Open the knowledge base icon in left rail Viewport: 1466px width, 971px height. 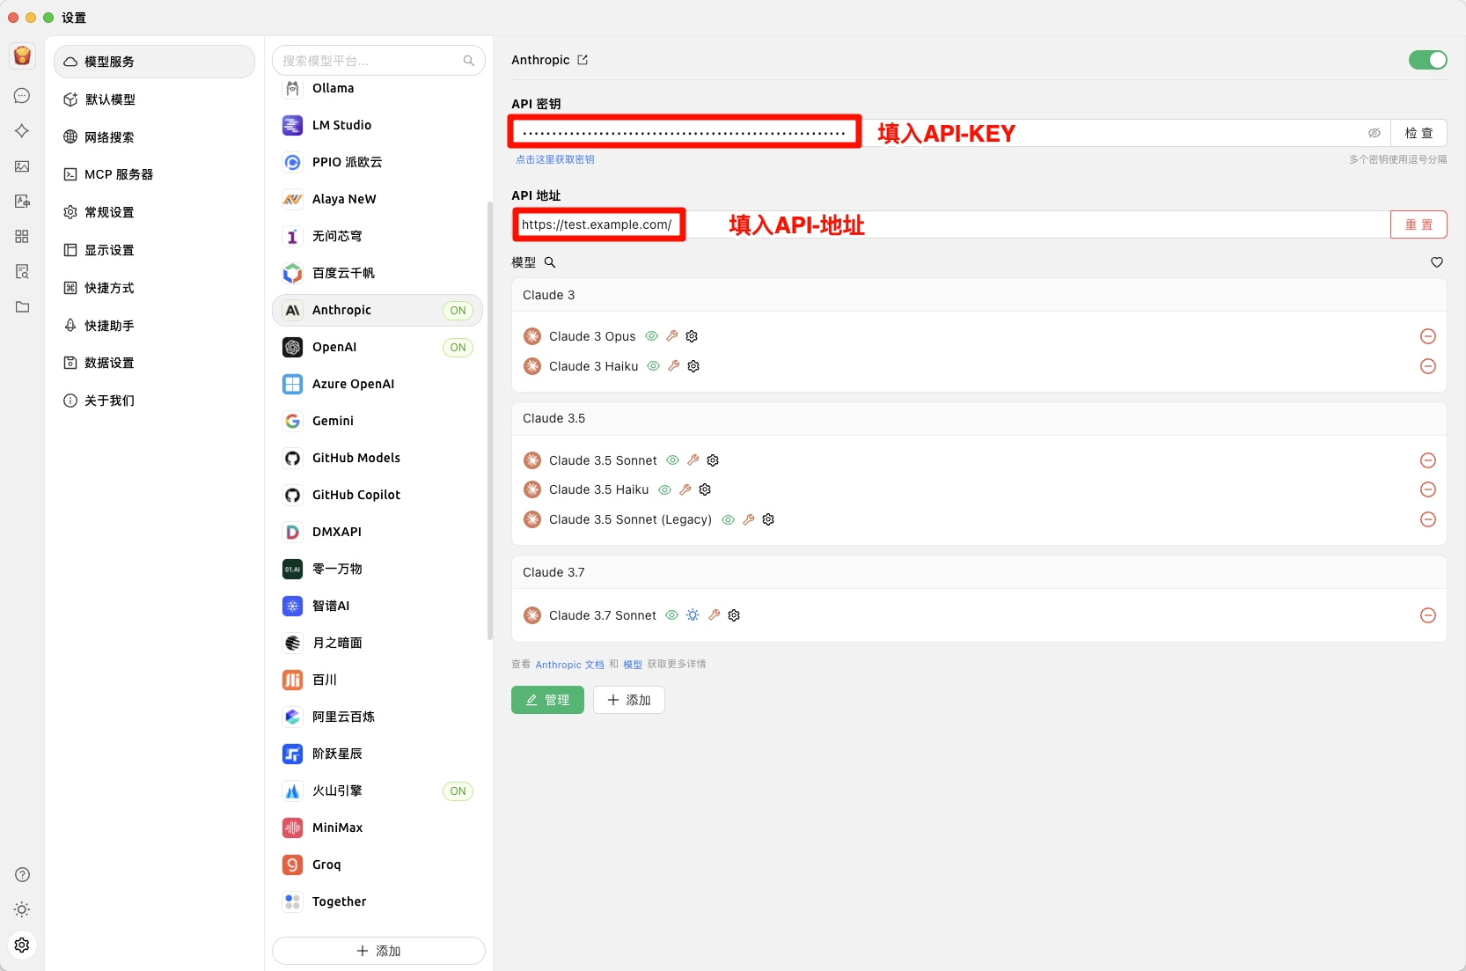[x=22, y=272]
